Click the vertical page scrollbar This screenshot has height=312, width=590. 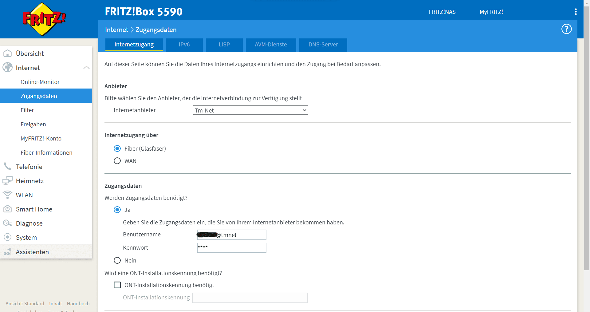tap(587, 138)
